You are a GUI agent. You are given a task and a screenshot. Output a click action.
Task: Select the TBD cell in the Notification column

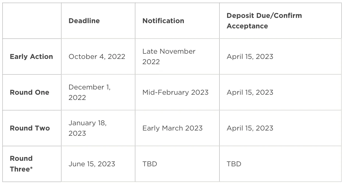coord(150,164)
